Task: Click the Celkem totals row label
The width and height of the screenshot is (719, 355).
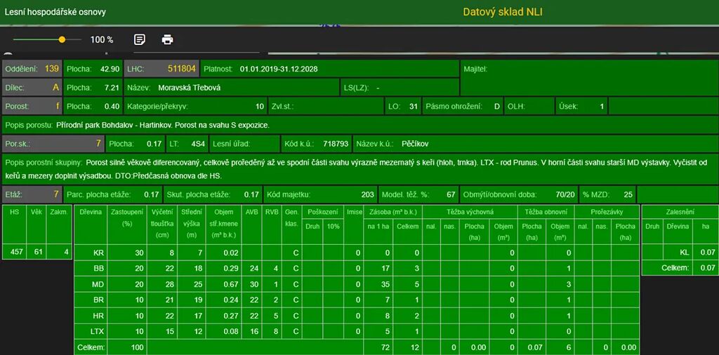Action: (x=91, y=347)
